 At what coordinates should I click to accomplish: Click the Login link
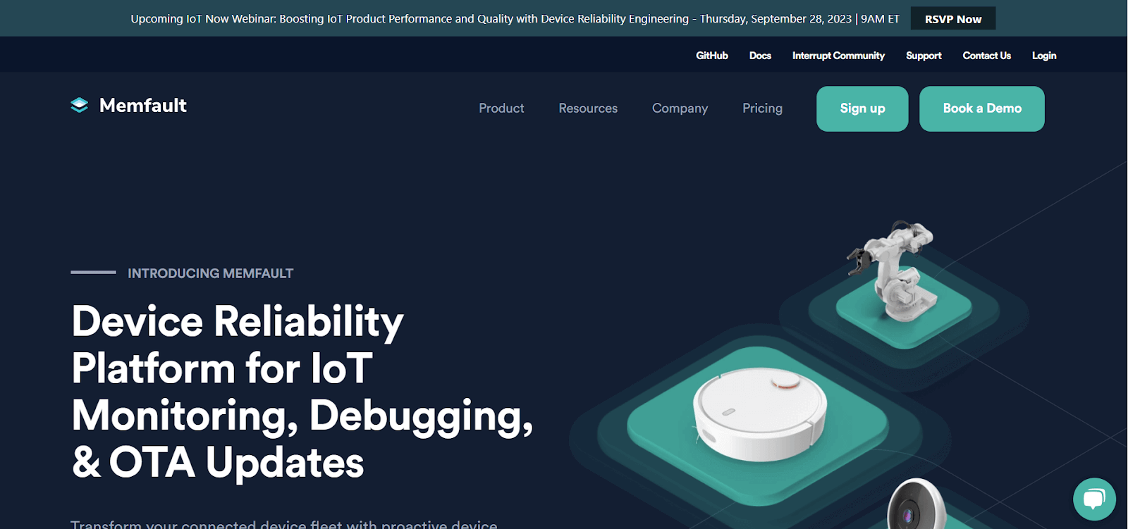pyautogui.click(x=1044, y=56)
